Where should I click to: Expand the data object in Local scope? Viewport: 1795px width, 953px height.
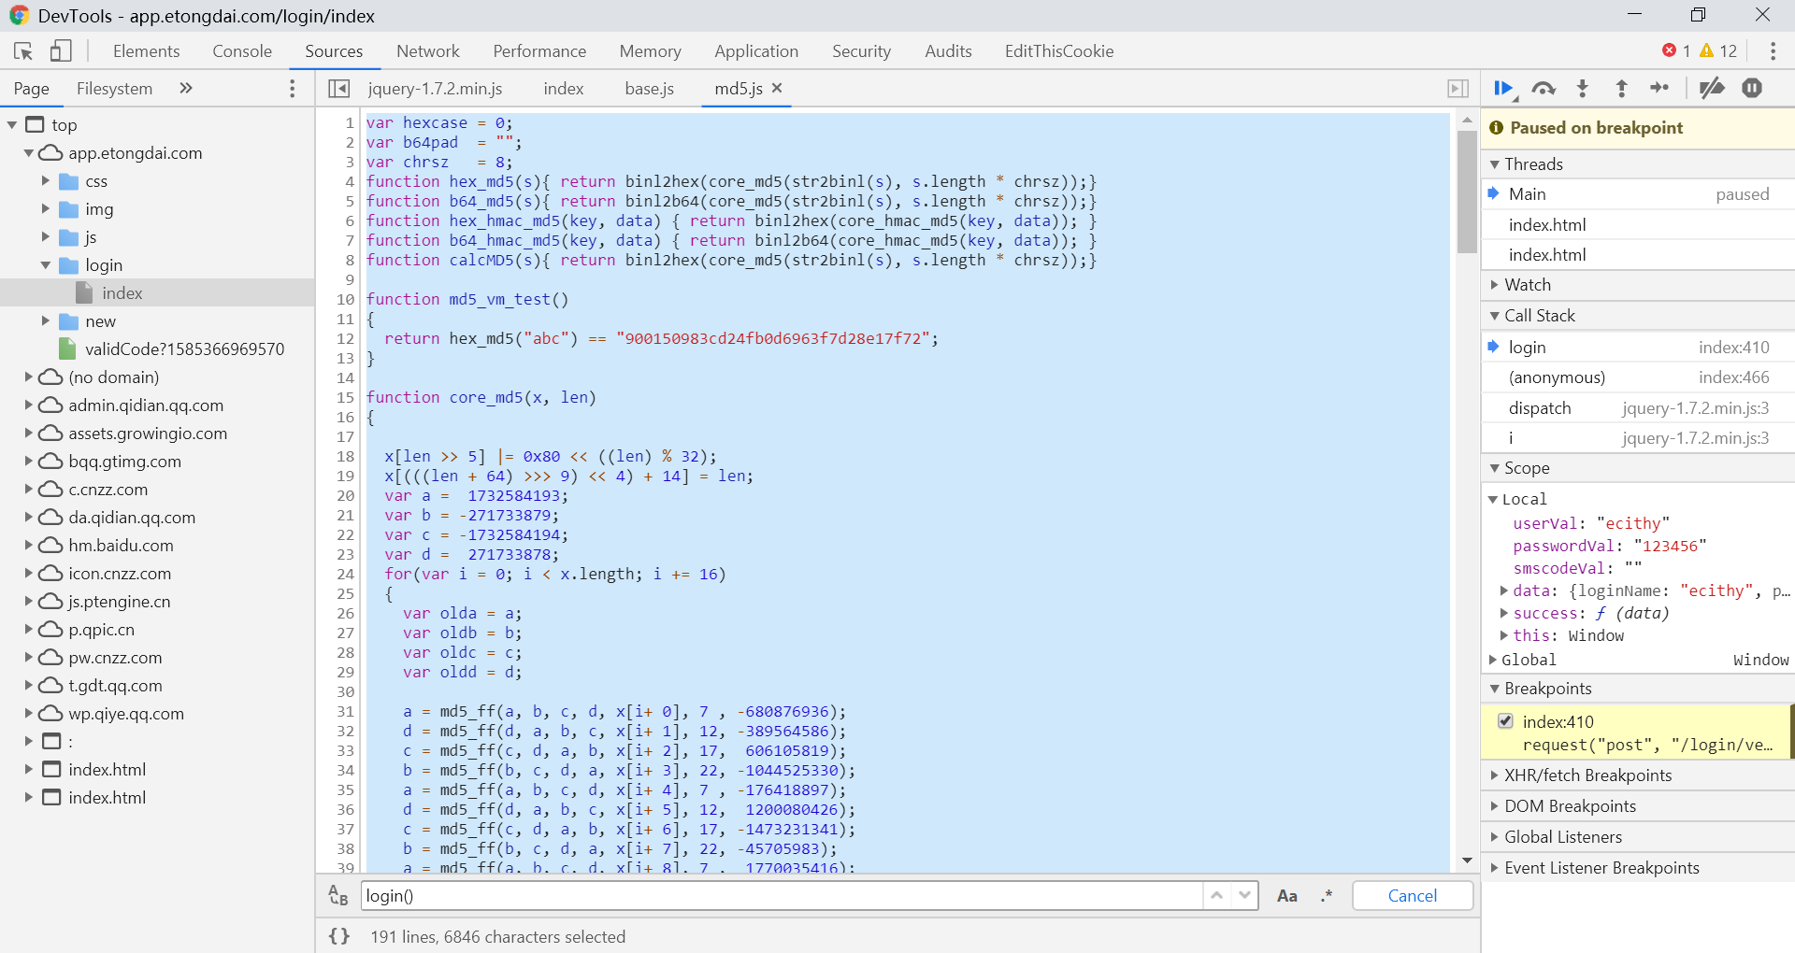click(x=1503, y=590)
